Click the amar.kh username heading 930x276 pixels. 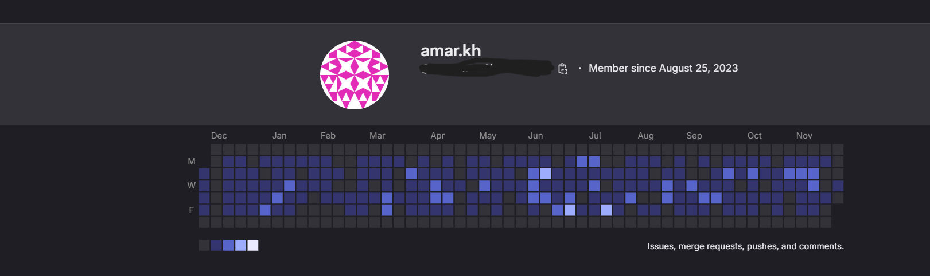(x=450, y=50)
